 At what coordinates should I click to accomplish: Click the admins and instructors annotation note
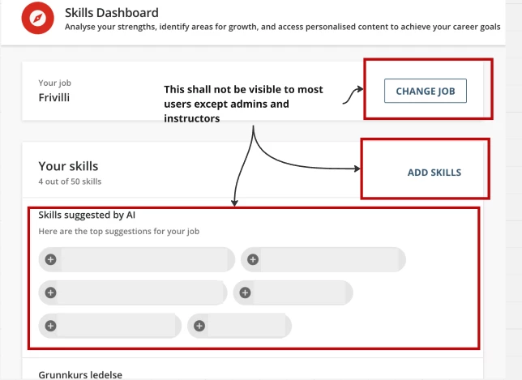243,104
